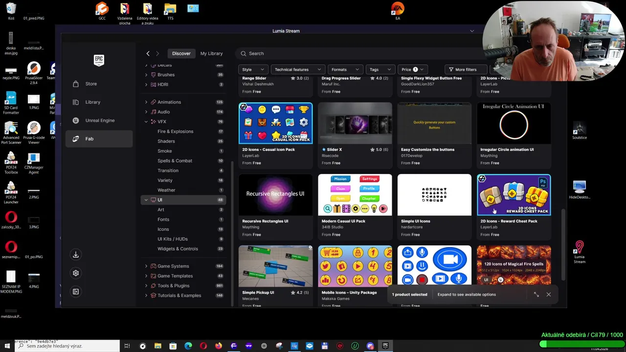Select Fire & Explosions subcategory
The height and width of the screenshot is (352, 626).
tap(175, 132)
